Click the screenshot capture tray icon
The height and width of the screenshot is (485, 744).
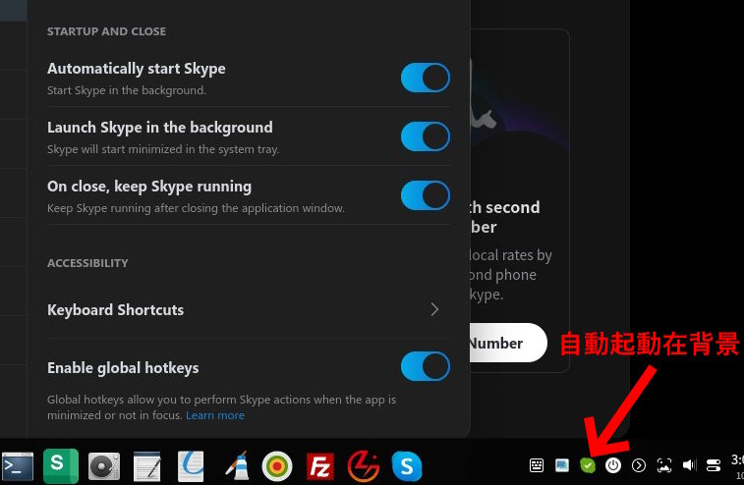(664, 465)
